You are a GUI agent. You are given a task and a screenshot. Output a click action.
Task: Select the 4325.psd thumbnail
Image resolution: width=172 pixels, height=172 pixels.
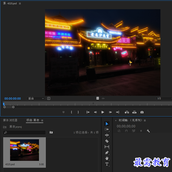25,150
